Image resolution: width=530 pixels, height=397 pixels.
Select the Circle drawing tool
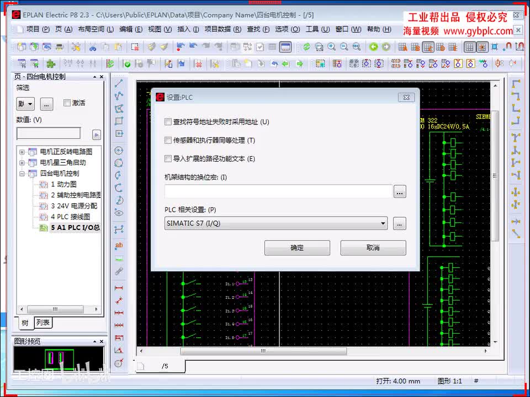click(119, 150)
